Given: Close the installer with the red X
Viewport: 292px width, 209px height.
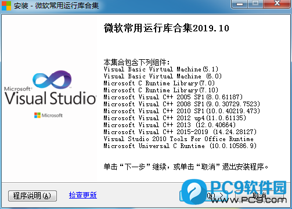Looking at the screenshot, I should pos(277,3).
